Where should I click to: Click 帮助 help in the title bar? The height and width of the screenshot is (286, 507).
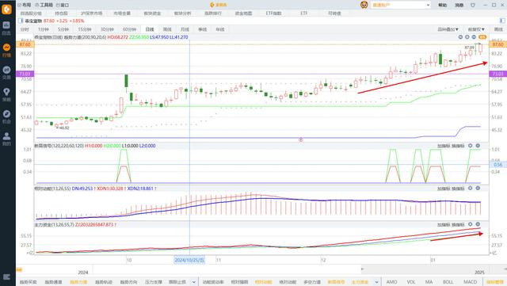(x=442, y=6)
